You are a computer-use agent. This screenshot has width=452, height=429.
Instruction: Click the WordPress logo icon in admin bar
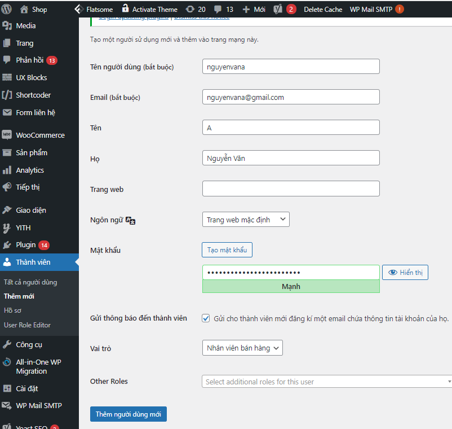point(7,9)
